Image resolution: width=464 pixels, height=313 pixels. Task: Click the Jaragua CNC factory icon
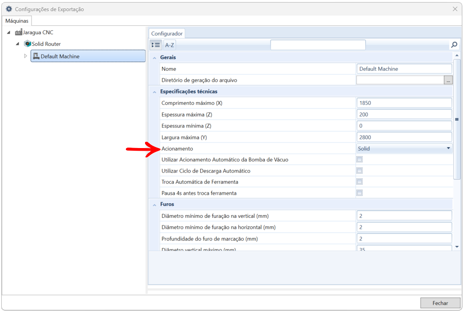tap(19, 32)
